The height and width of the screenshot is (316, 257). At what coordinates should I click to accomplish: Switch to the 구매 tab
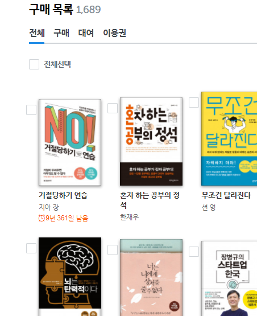(x=61, y=33)
